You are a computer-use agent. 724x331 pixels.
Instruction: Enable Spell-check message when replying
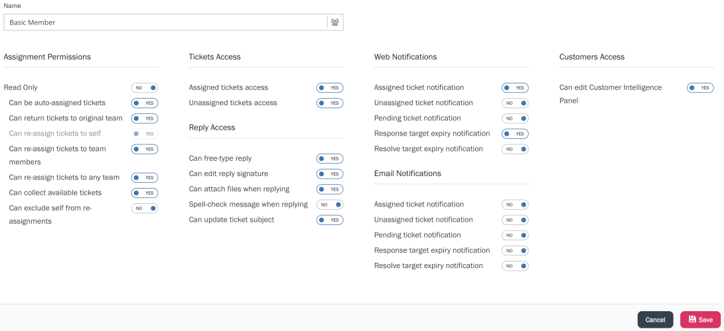[330, 205]
